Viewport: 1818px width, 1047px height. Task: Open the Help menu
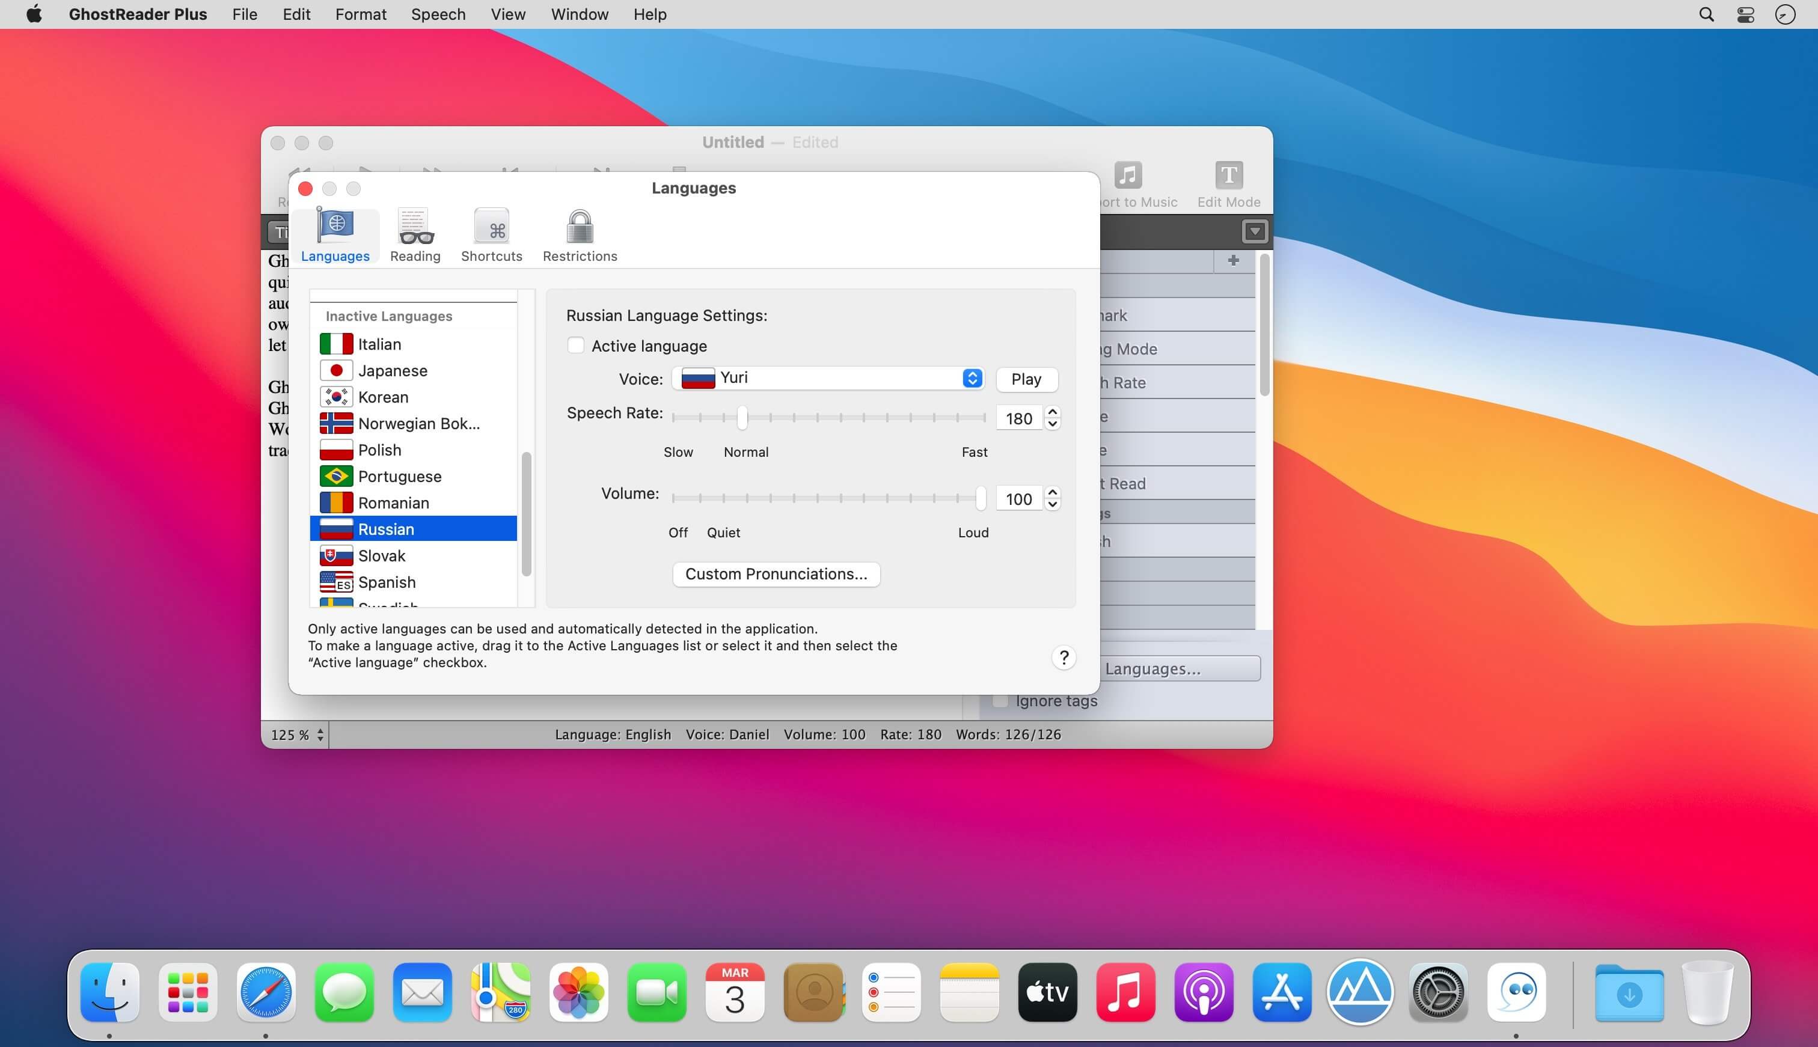649,14
